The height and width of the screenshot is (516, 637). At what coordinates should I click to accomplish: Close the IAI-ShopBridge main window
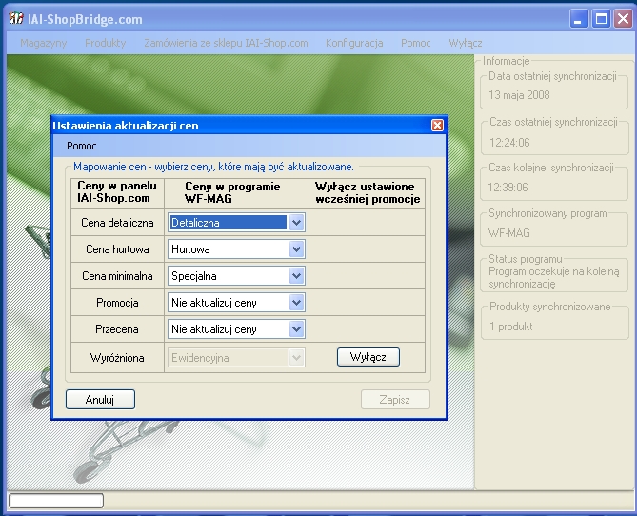point(623,19)
